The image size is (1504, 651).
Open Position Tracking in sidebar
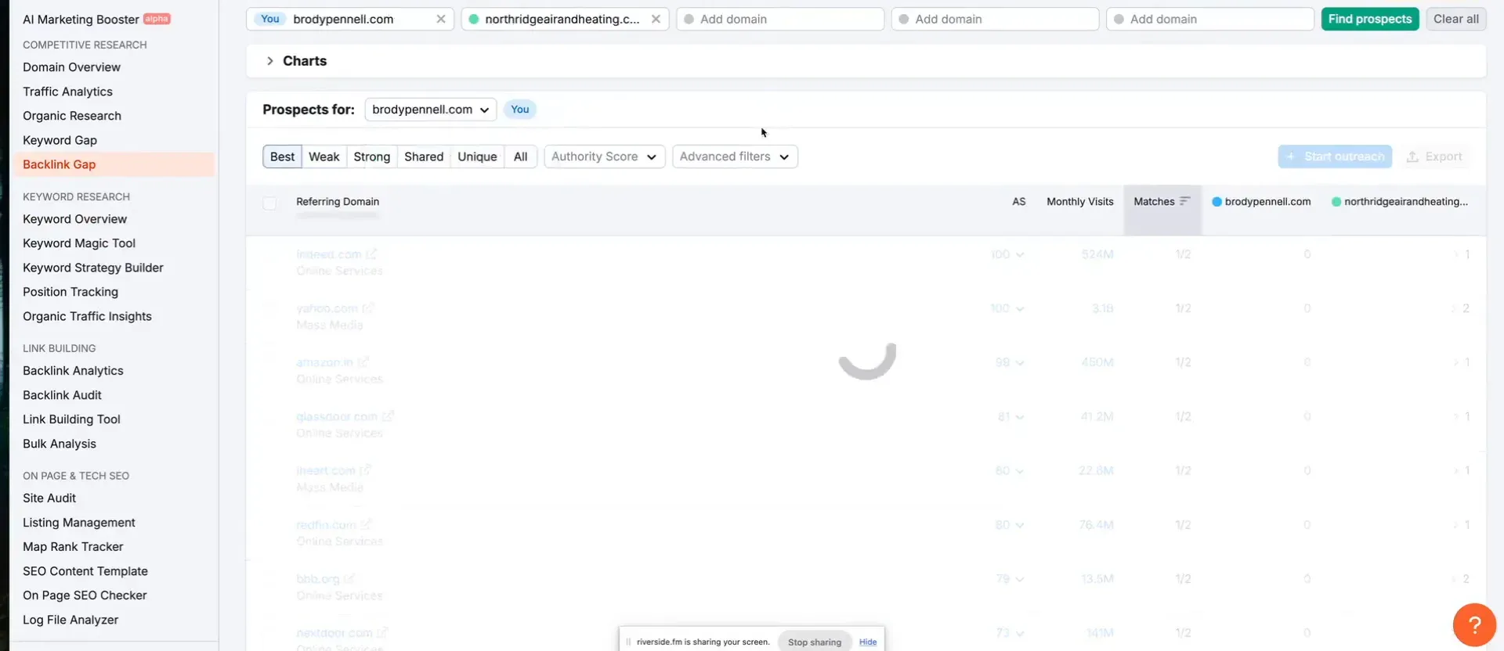pos(70,292)
